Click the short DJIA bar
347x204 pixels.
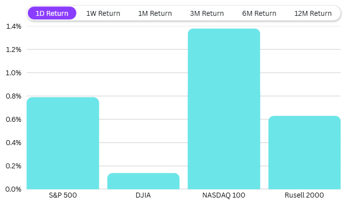143,181
